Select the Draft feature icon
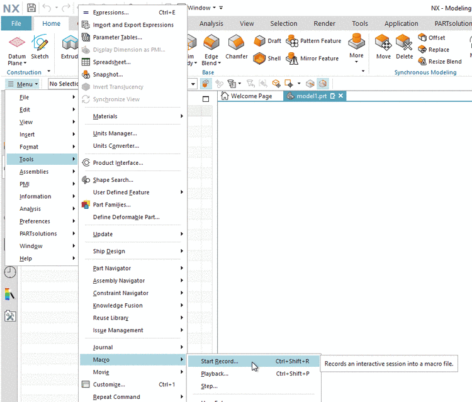This screenshot has width=472, height=402. click(259, 41)
